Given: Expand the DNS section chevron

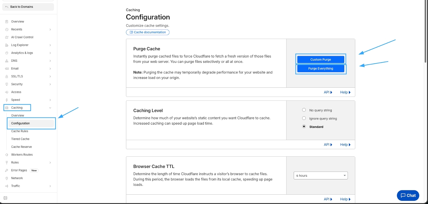Looking at the screenshot, I should 50,61.
